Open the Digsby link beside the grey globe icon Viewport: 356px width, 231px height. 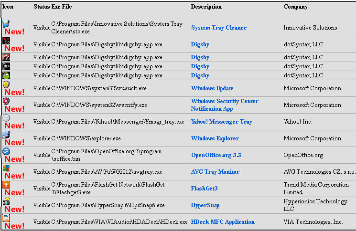coord(200,66)
